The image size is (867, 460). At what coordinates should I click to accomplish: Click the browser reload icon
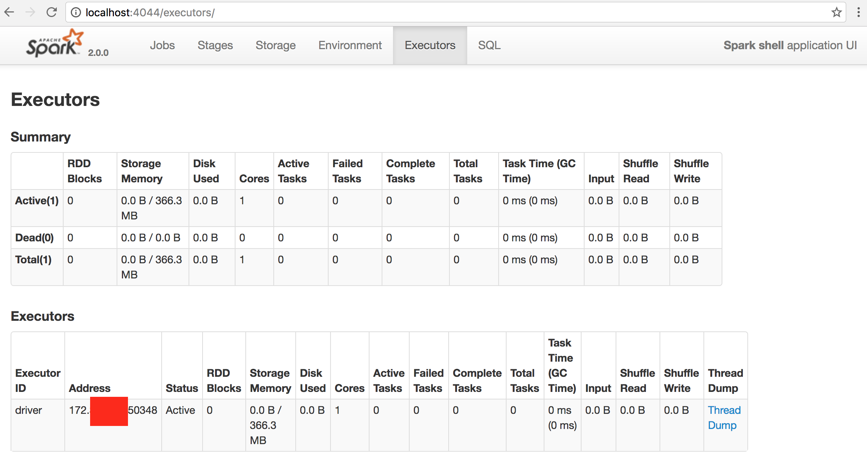point(51,11)
